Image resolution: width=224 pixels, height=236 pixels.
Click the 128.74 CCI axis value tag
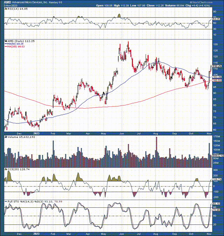pos(217,179)
